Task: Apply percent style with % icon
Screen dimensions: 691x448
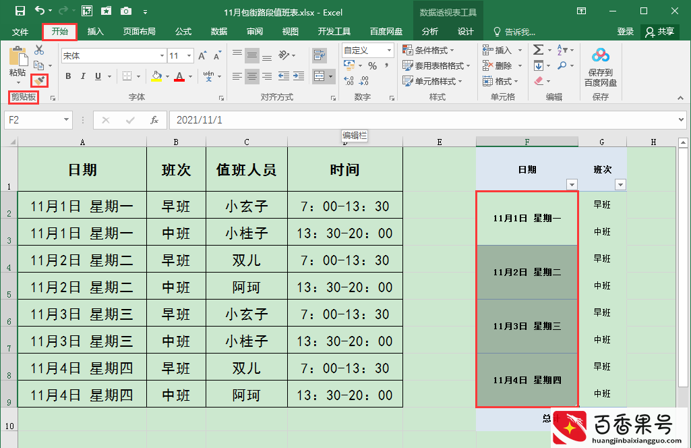Action: 372,66
